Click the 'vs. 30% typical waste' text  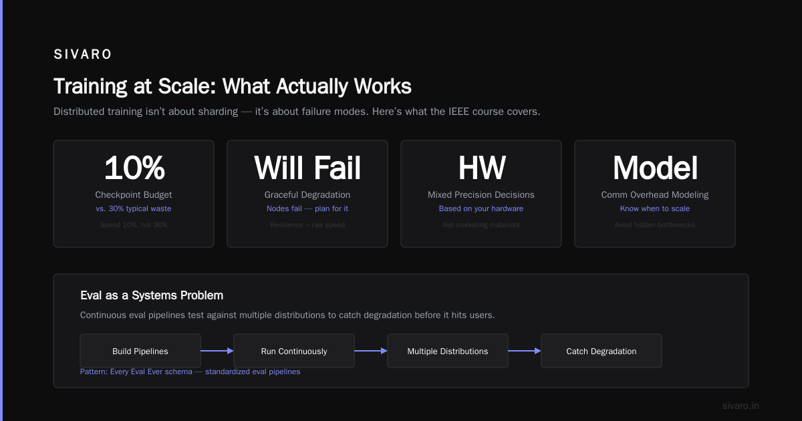coord(134,208)
